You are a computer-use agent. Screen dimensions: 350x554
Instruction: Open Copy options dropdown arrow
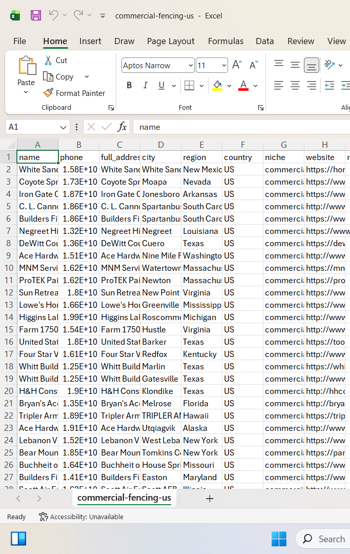click(87, 76)
